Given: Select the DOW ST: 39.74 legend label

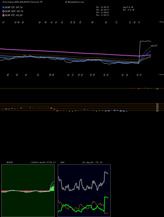Looking at the screenshot, I should point(13,7).
